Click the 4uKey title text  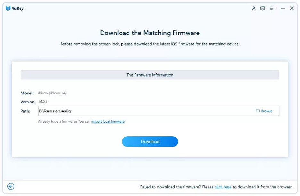coord(19,8)
